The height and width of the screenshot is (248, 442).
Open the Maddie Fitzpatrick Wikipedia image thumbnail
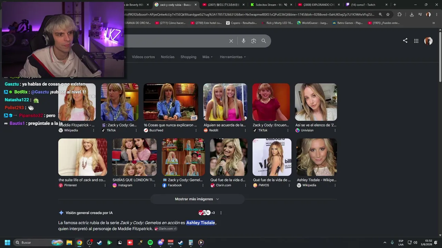[77, 102]
